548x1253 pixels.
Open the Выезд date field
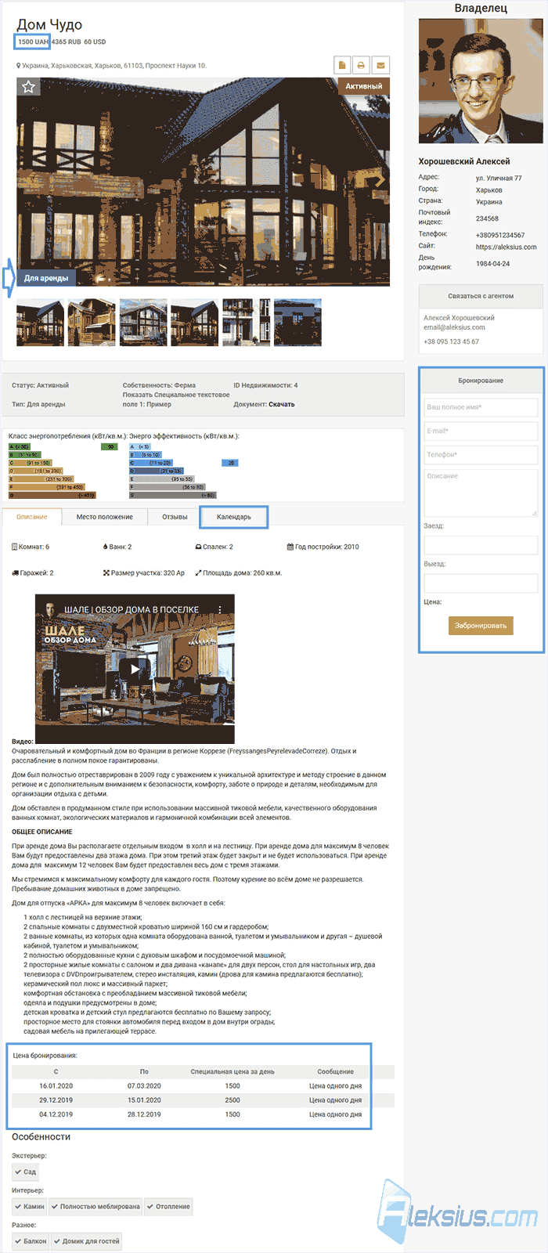point(481,583)
